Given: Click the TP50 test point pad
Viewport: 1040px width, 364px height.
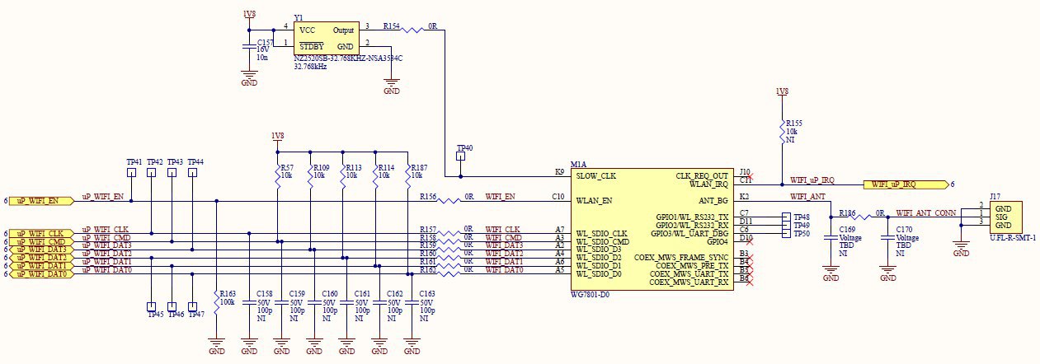Looking at the screenshot, I should (784, 232).
